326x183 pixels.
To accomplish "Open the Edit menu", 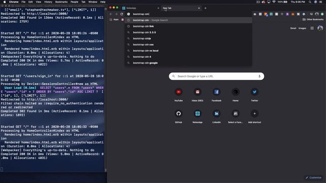I will (x=31, y=2).
